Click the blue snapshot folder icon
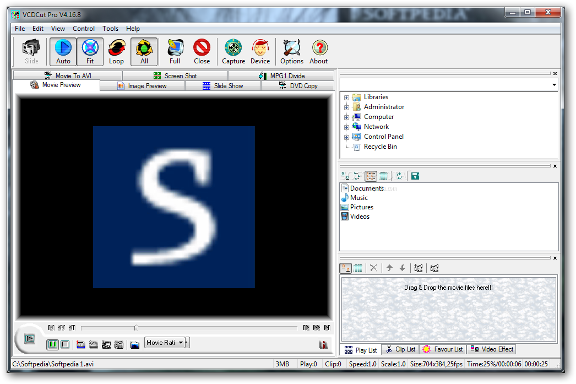The image size is (576, 384). [x=135, y=345]
